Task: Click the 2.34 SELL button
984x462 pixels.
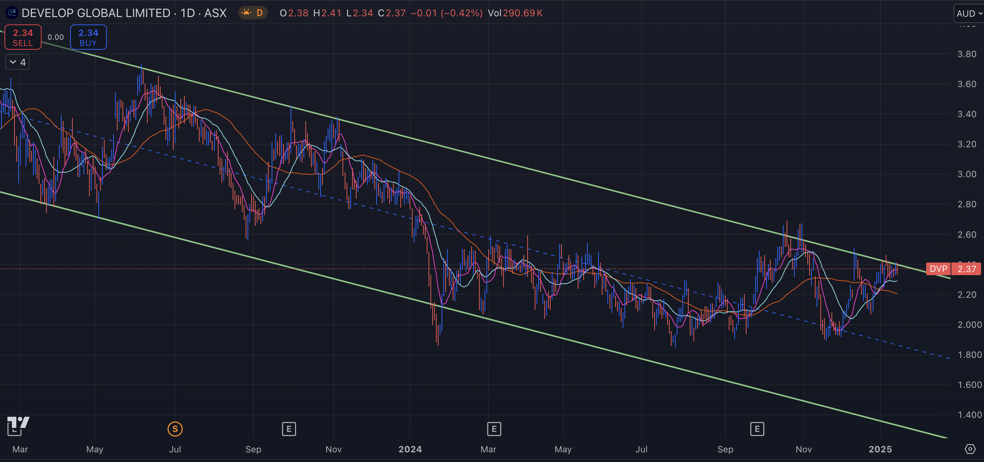Action: click(23, 37)
